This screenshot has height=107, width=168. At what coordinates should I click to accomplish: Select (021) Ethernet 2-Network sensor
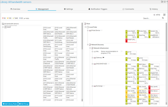[x=48, y=62]
